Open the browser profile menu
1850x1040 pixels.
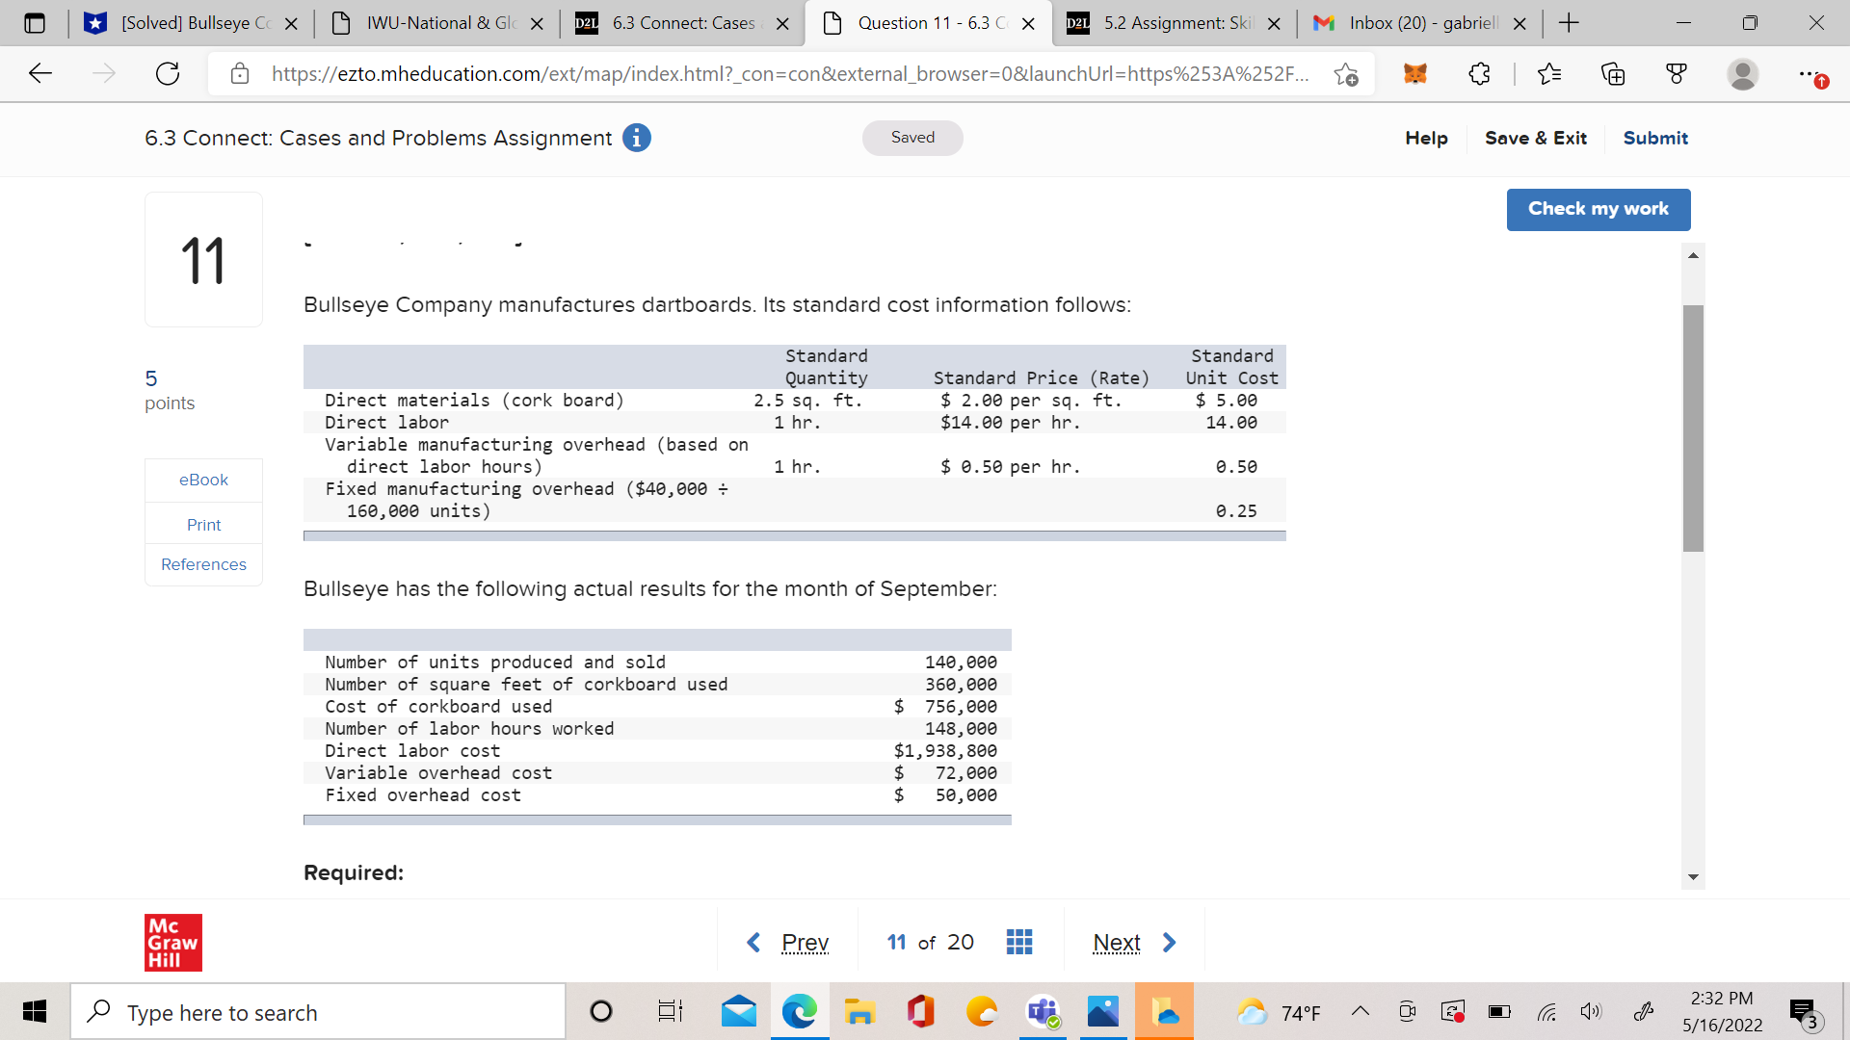click(1744, 74)
